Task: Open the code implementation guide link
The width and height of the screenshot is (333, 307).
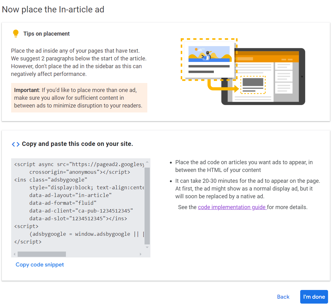Action: [x=232, y=207]
